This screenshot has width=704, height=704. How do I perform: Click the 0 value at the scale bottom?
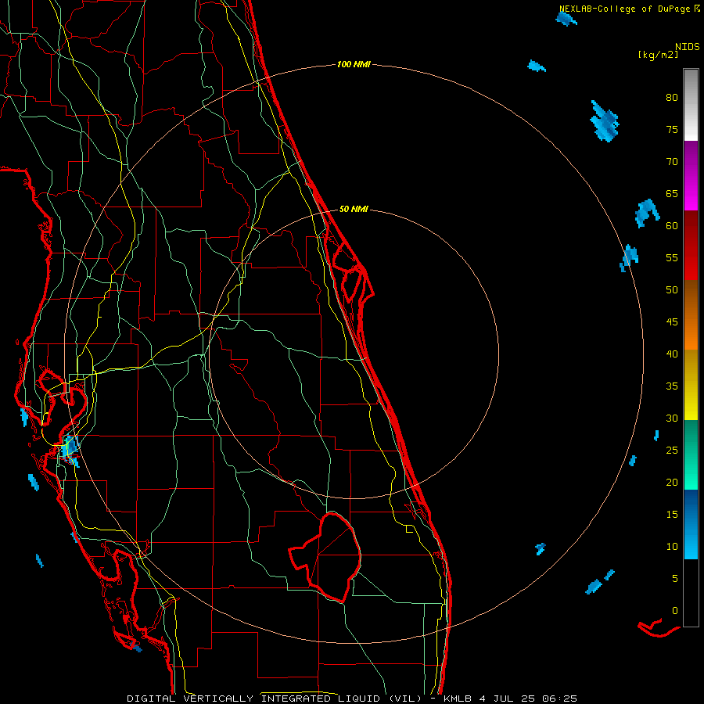click(675, 611)
